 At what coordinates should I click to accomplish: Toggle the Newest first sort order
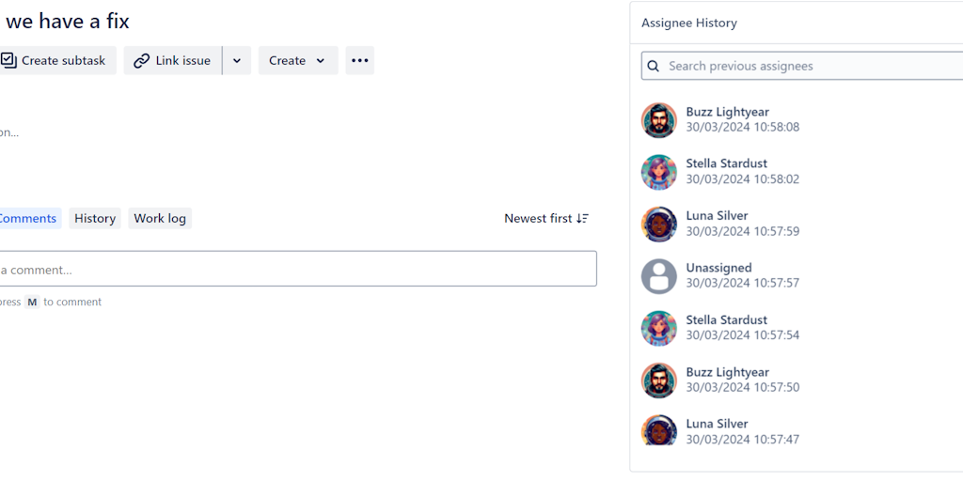pos(545,218)
